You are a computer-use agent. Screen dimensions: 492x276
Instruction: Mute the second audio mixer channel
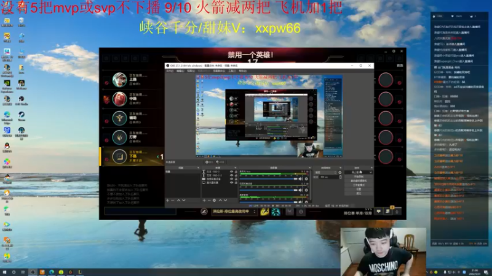(x=301, y=190)
